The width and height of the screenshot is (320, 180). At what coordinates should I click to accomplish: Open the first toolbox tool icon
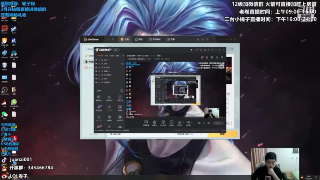(98, 98)
